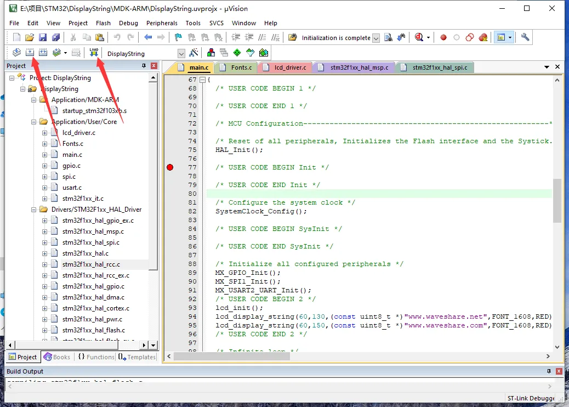This screenshot has height=407, width=569.
Task: Click the editor horizontal scrollbar thumb
Action: pos(231,357)
